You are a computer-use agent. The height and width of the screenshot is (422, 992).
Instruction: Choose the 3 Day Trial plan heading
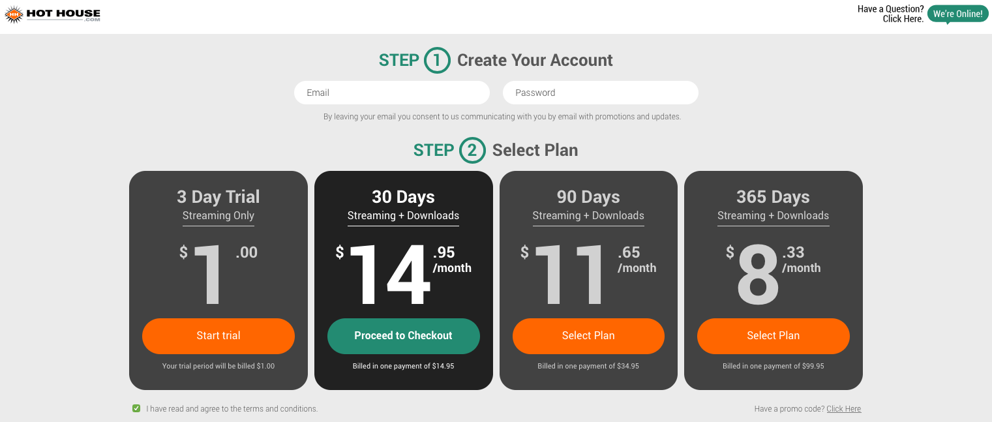coord(218,197)
